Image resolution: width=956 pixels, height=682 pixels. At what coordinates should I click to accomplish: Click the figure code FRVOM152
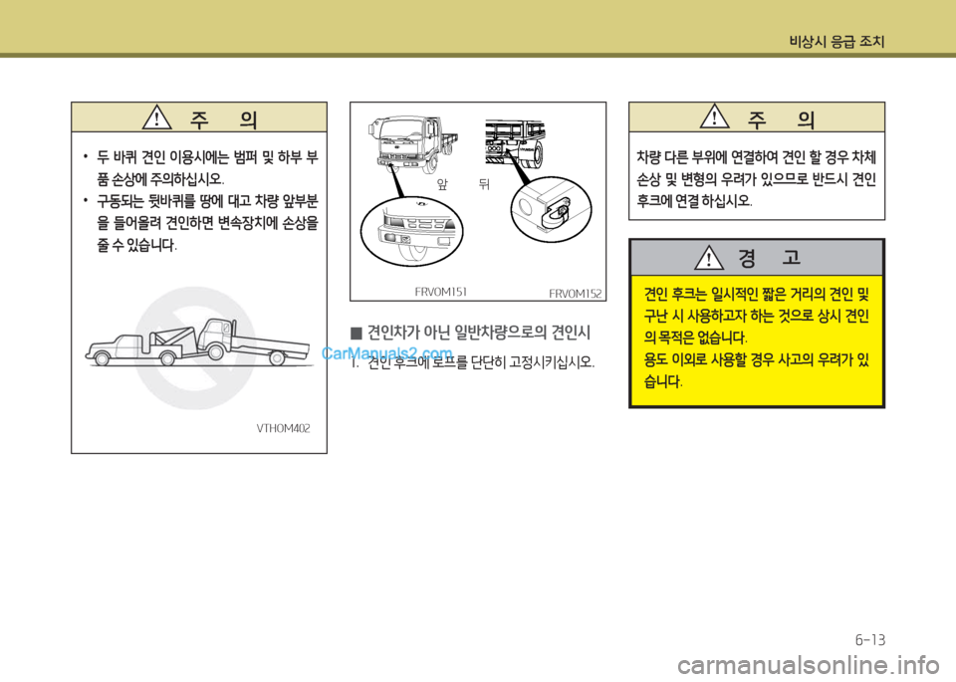[x=575, y=294]
